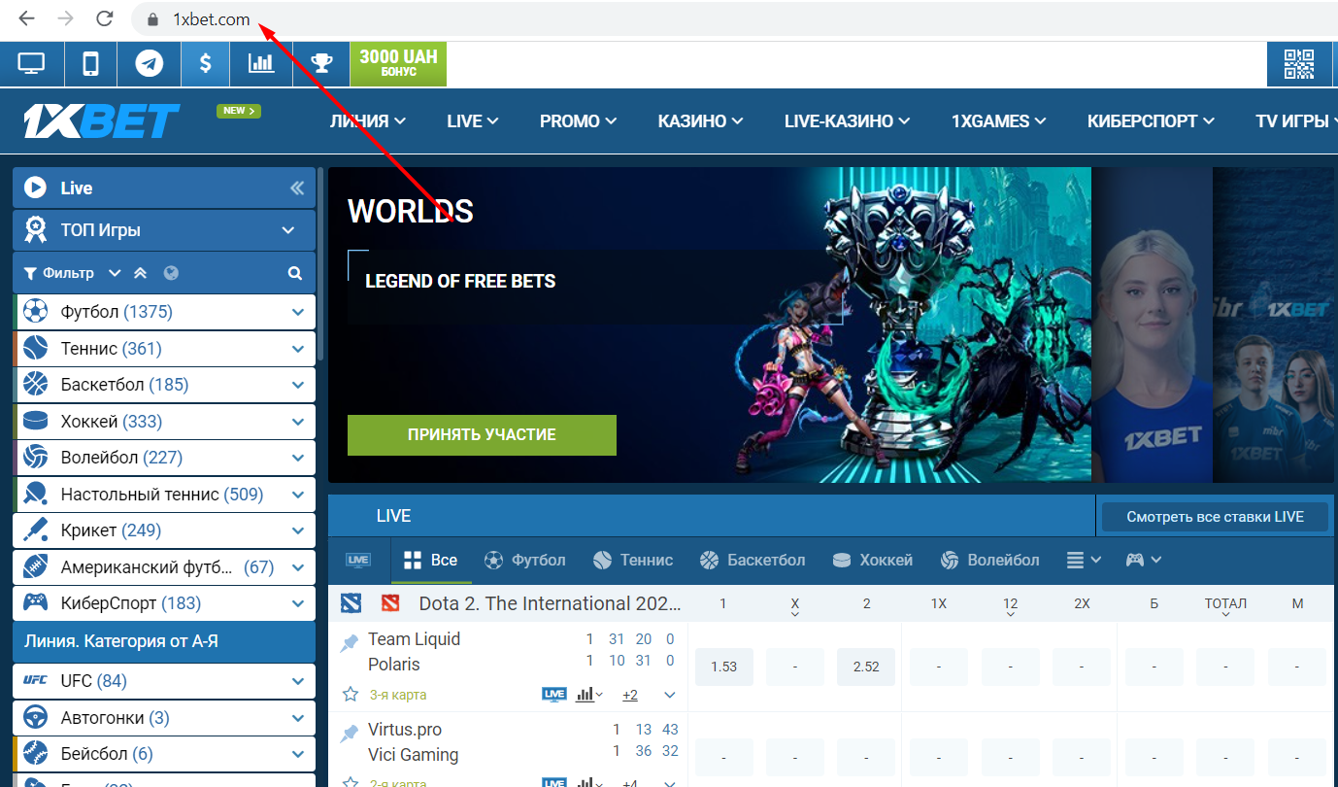Expand КиберСпорт (183) chevron
Image resolution: width=1338 pixels, height=787 pixels.
[x=298, y=603]
